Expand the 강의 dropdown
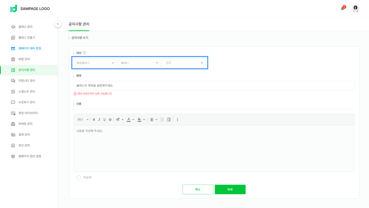Viewport: 369px width, 208px height. click(x=184, y=63)
